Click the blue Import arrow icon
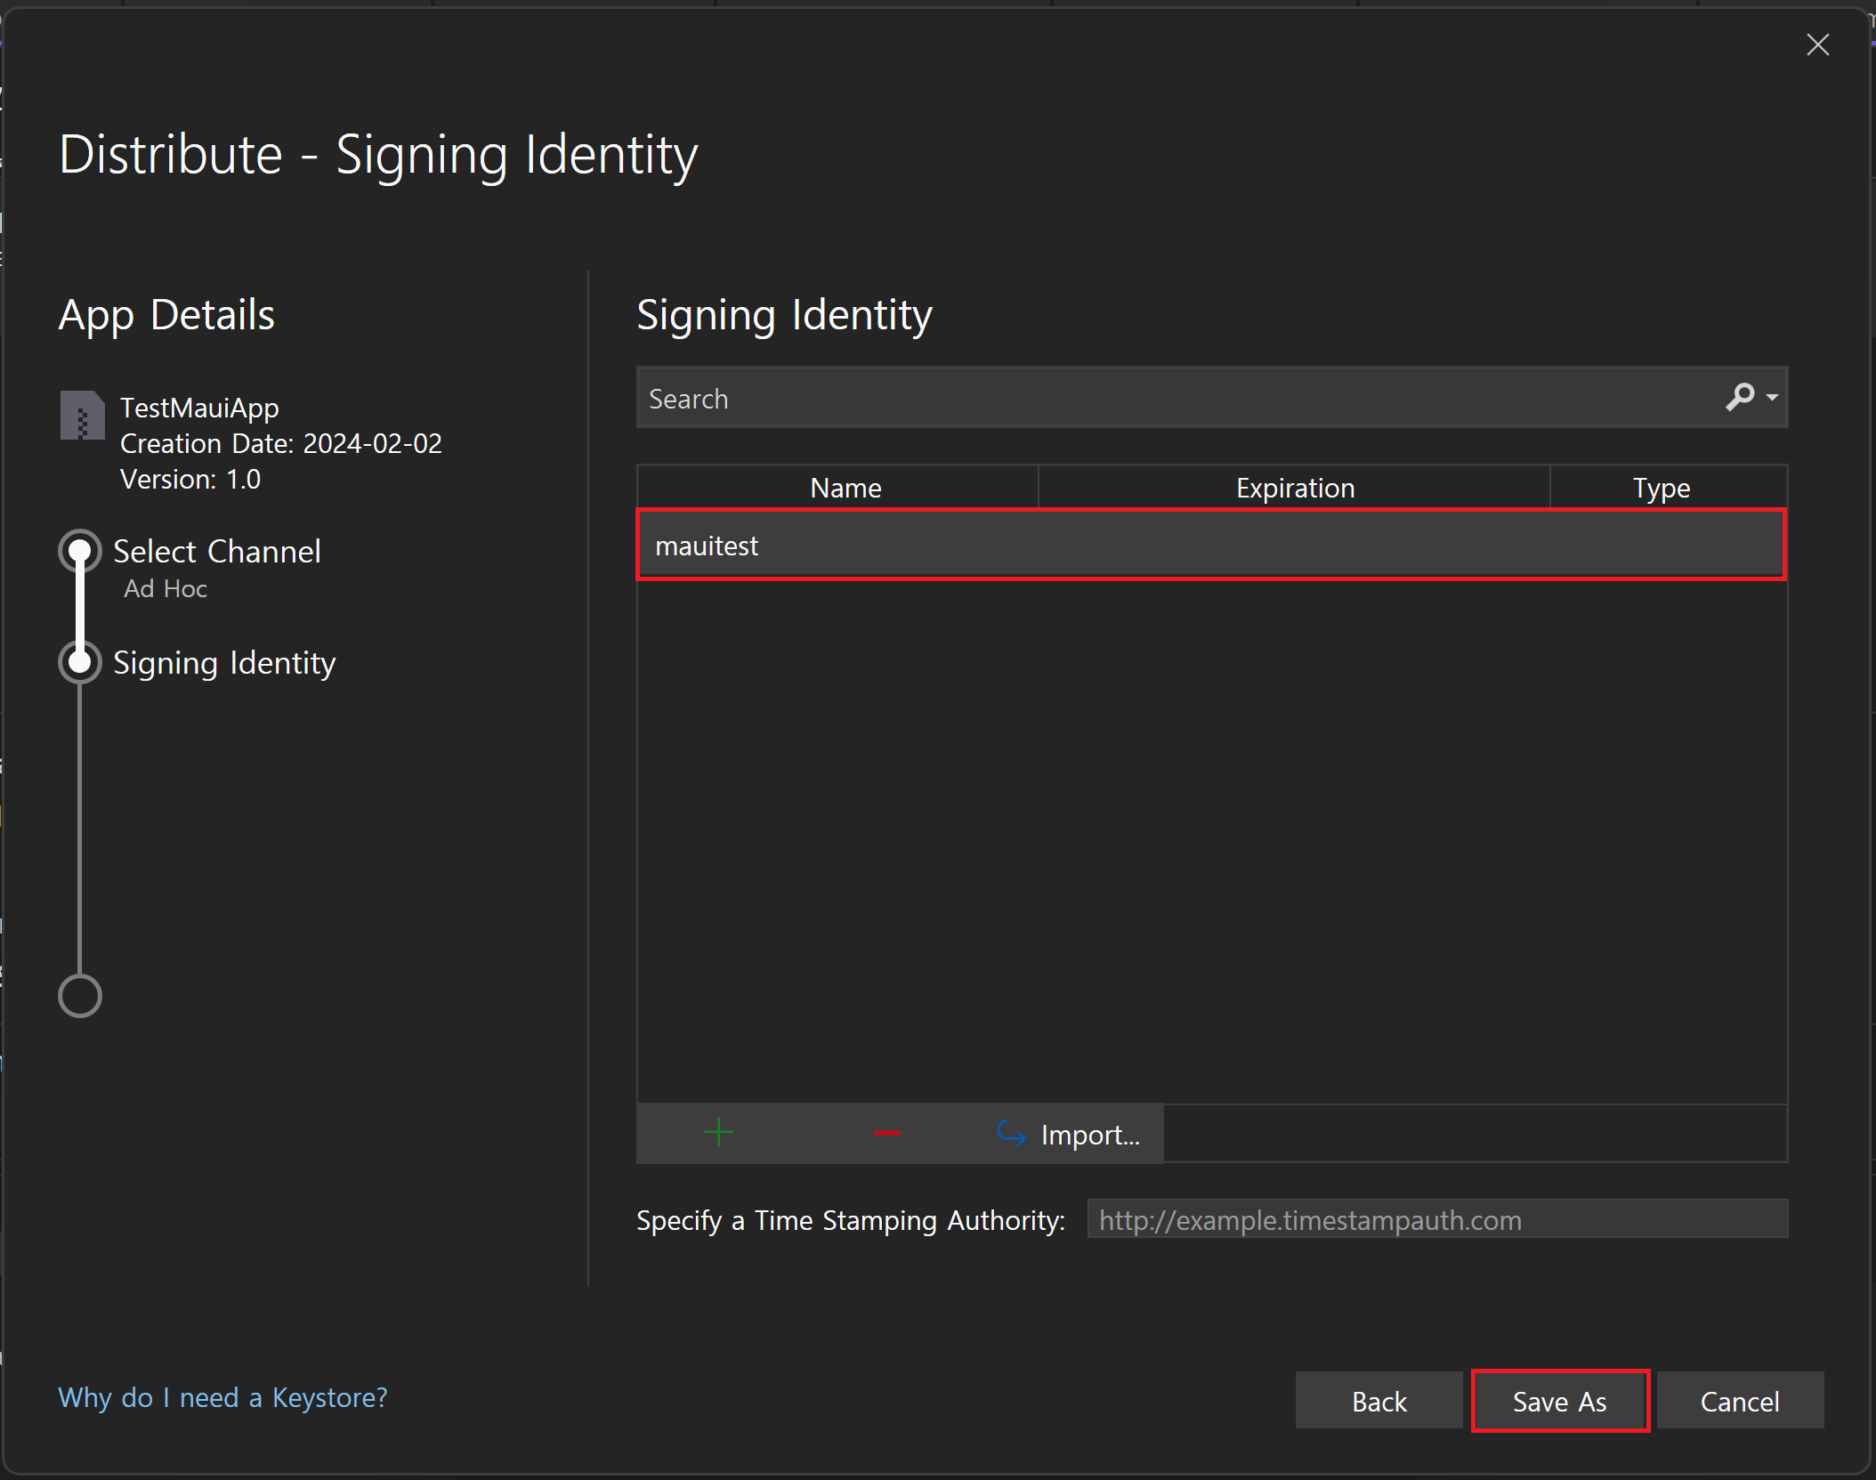The image size is (1876, 1480). tap(1011, 1133)
